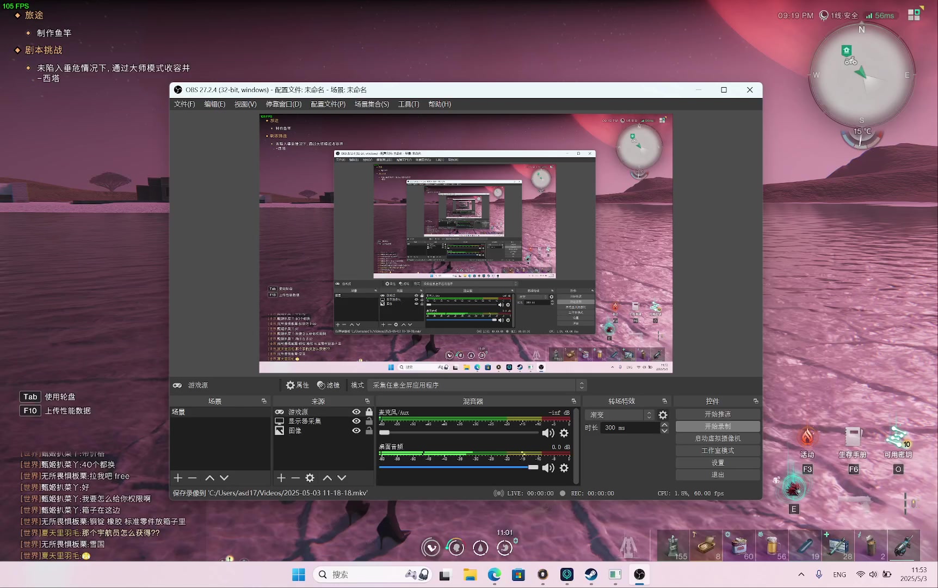
Task: Toggle lock on the 图像 source
Action: coord(369,431)
